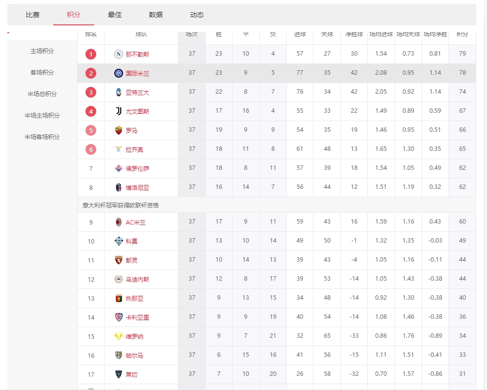The width and height of the screenshot is (487, 390).
Task: Open the 科莫 team link
Action: pos(131,241)
